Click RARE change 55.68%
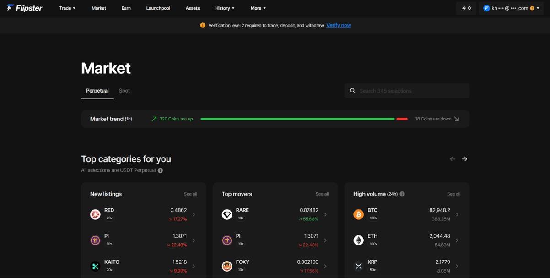Viewport: 550px width, 278px height. click(x=308, y=219)
